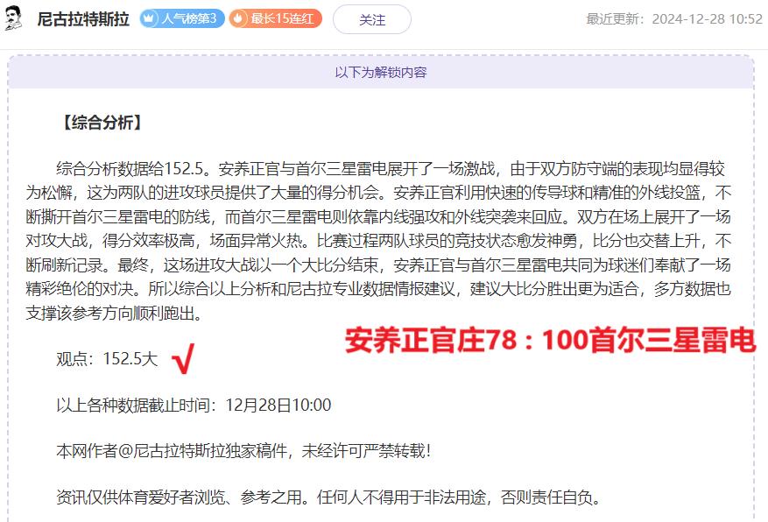The width and height of the screenshot is (768, 522).
Task: Click the 关注 follow button
Action: pos(372,19)
